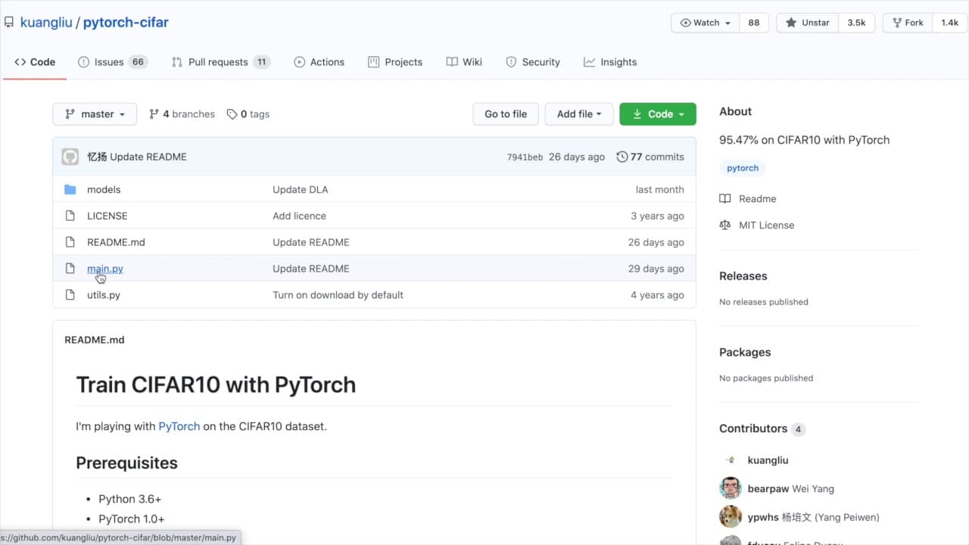The height and width of the screenshot is (545, 969).
Task: Click the pytorch topic tag
Action: (x=743, y=168)
